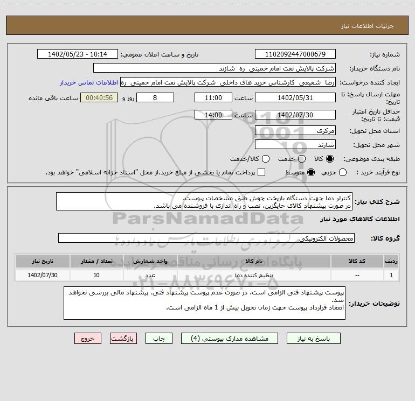
Task: Click response deadline date 1402/05/31
Action: [295, 97]
